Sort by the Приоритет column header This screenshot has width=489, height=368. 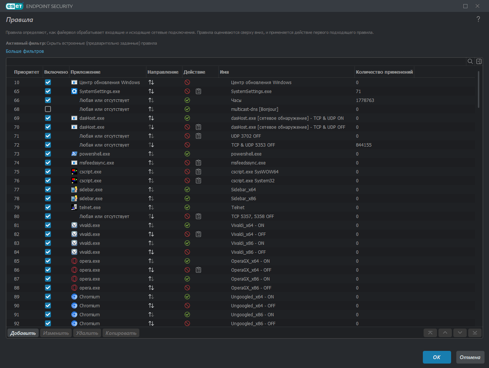tap(26, 72)
